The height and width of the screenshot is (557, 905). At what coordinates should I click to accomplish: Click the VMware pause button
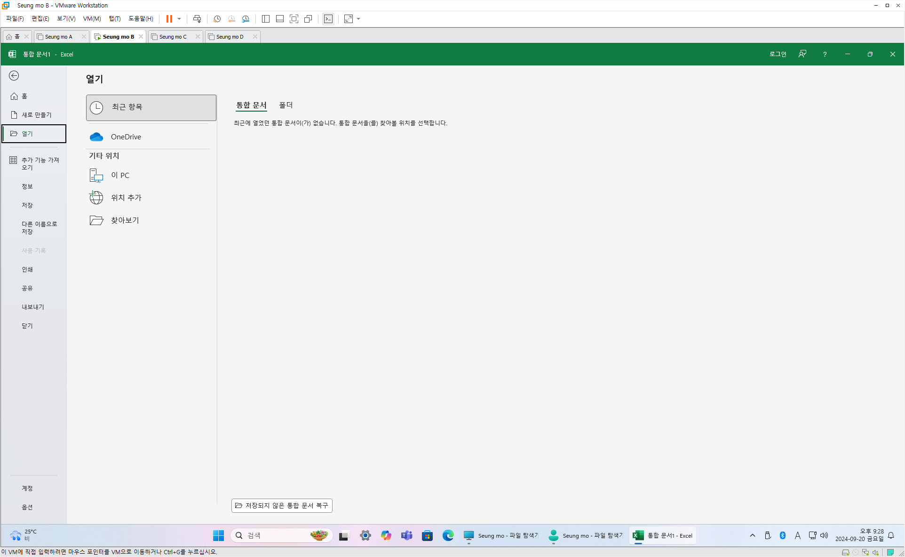pyautogui.click(x=169, y=19)
